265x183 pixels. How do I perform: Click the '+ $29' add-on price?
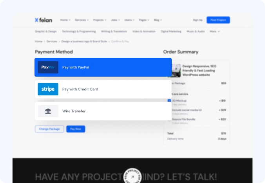222,110
